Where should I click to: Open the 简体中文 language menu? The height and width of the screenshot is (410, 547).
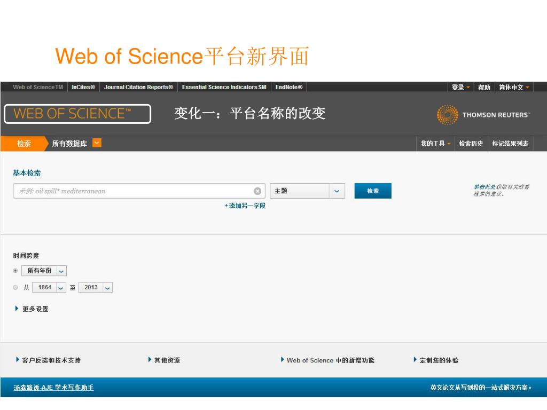click(514, 87)
